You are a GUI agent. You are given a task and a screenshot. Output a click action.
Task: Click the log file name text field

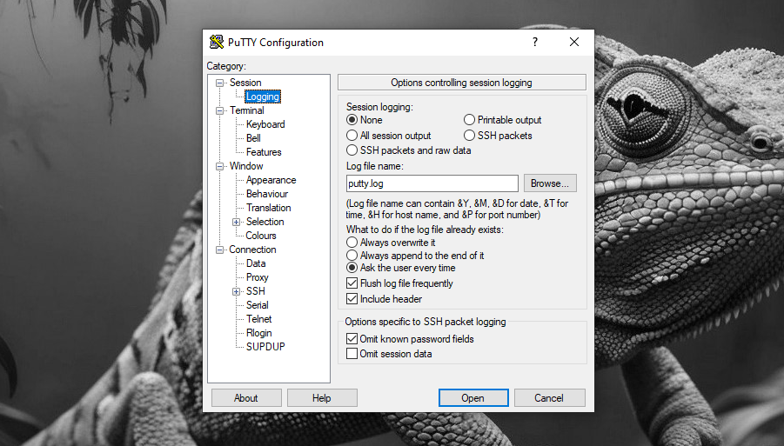coord(432,183)
